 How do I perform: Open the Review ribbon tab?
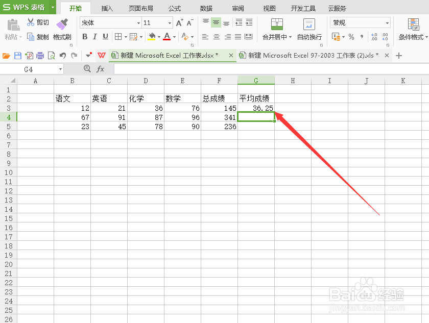tap(238, 9)
